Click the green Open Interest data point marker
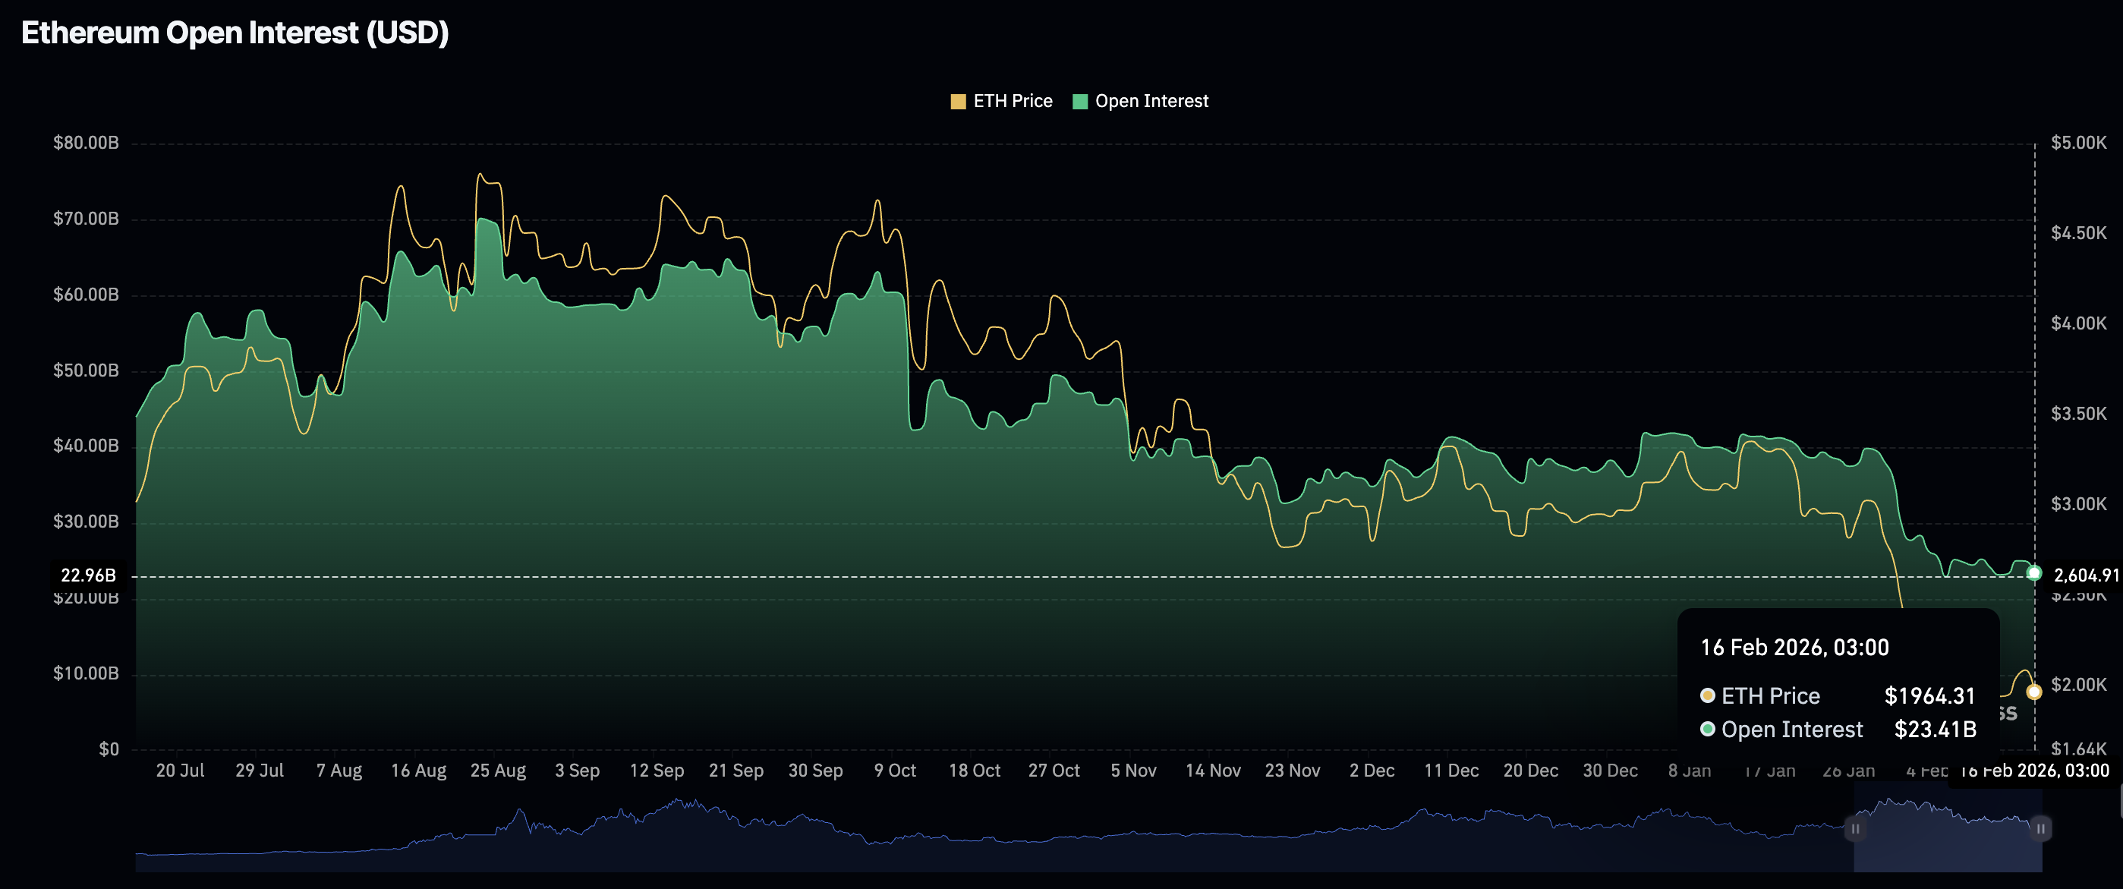Image resolution: width=2123 pixels, height=889 pixels. pyautogui.click(x=2033, y=572)
